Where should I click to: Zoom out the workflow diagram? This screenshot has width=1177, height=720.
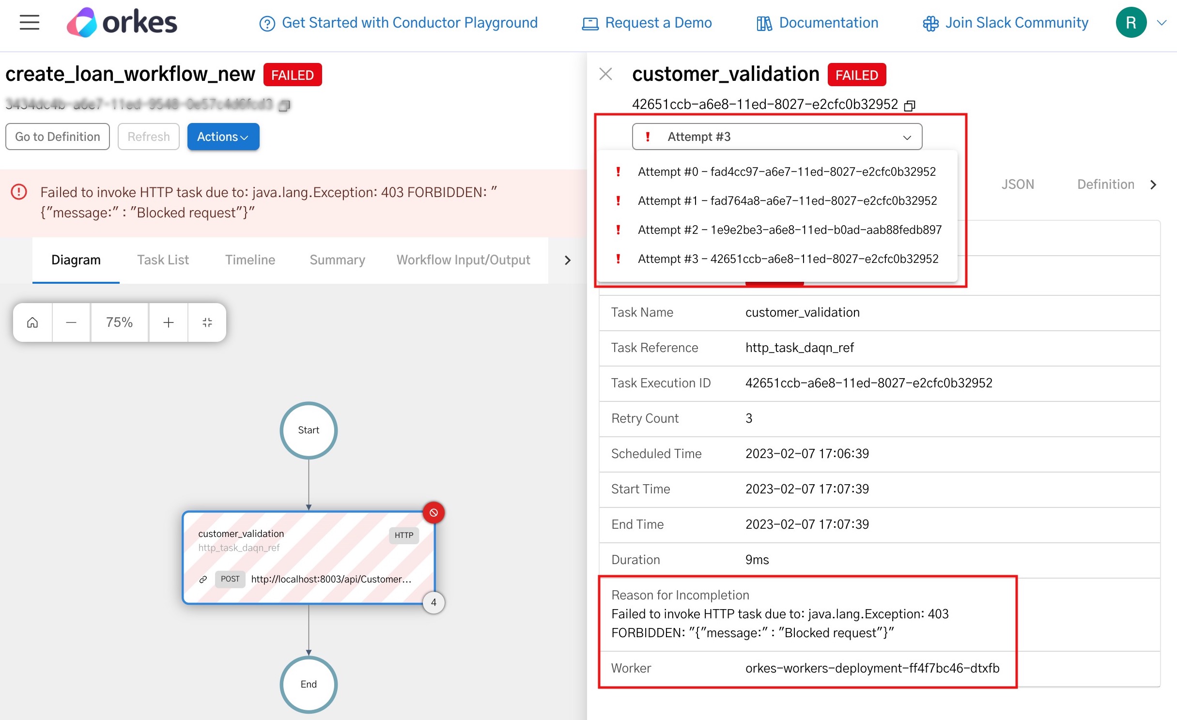pyautogui.click(x=71, y=322)
